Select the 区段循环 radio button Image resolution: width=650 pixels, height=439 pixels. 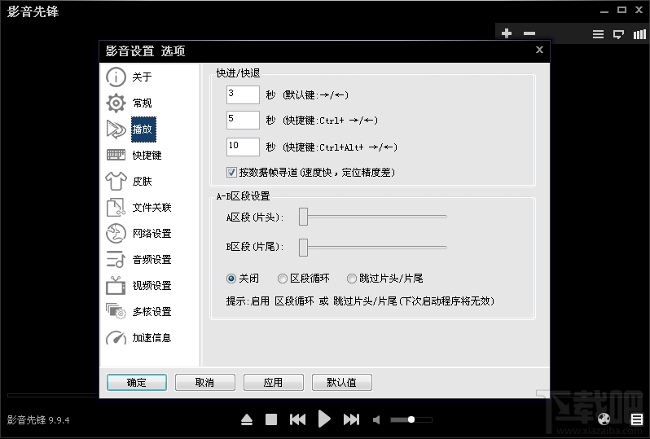pos(283,279)
